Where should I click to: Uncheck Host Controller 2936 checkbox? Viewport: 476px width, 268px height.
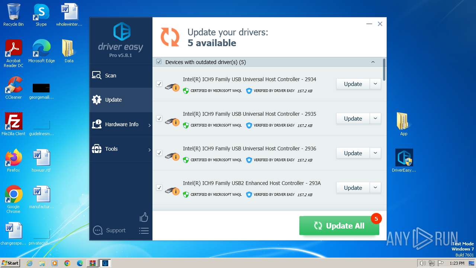pos(159,153)
